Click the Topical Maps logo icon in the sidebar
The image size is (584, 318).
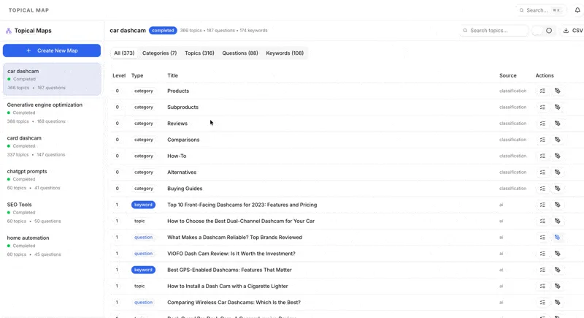[9, 31]
